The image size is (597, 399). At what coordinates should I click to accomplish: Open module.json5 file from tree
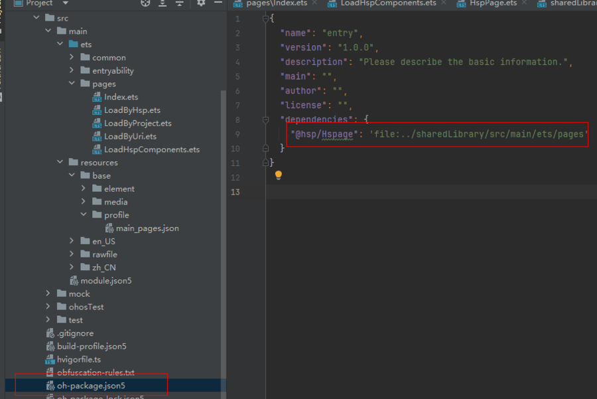pos(105,281)
